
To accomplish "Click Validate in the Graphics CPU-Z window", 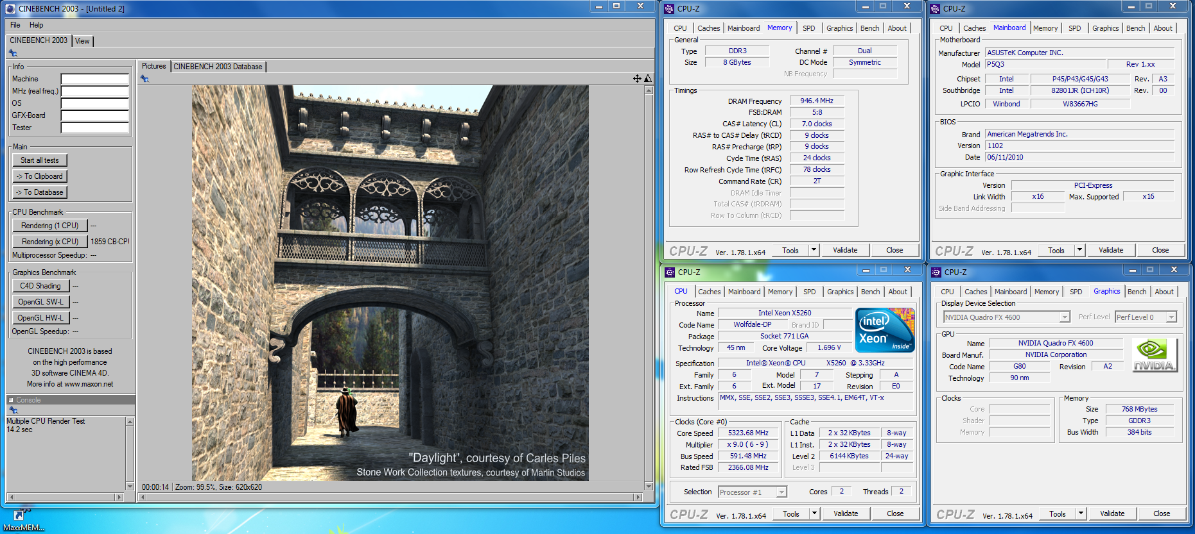I will (1112, 513).
